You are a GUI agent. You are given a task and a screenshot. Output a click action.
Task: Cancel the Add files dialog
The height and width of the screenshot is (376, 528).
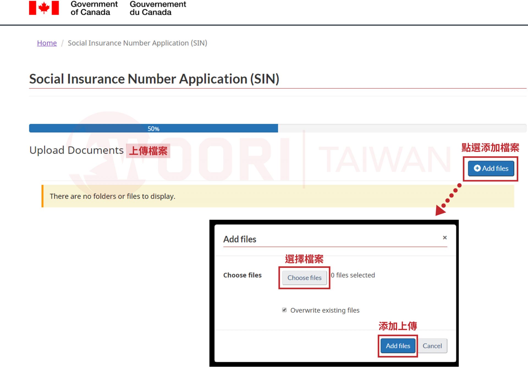432,346
